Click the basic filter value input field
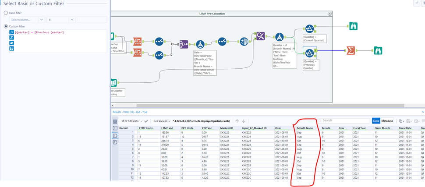 [x=92, y=20]
